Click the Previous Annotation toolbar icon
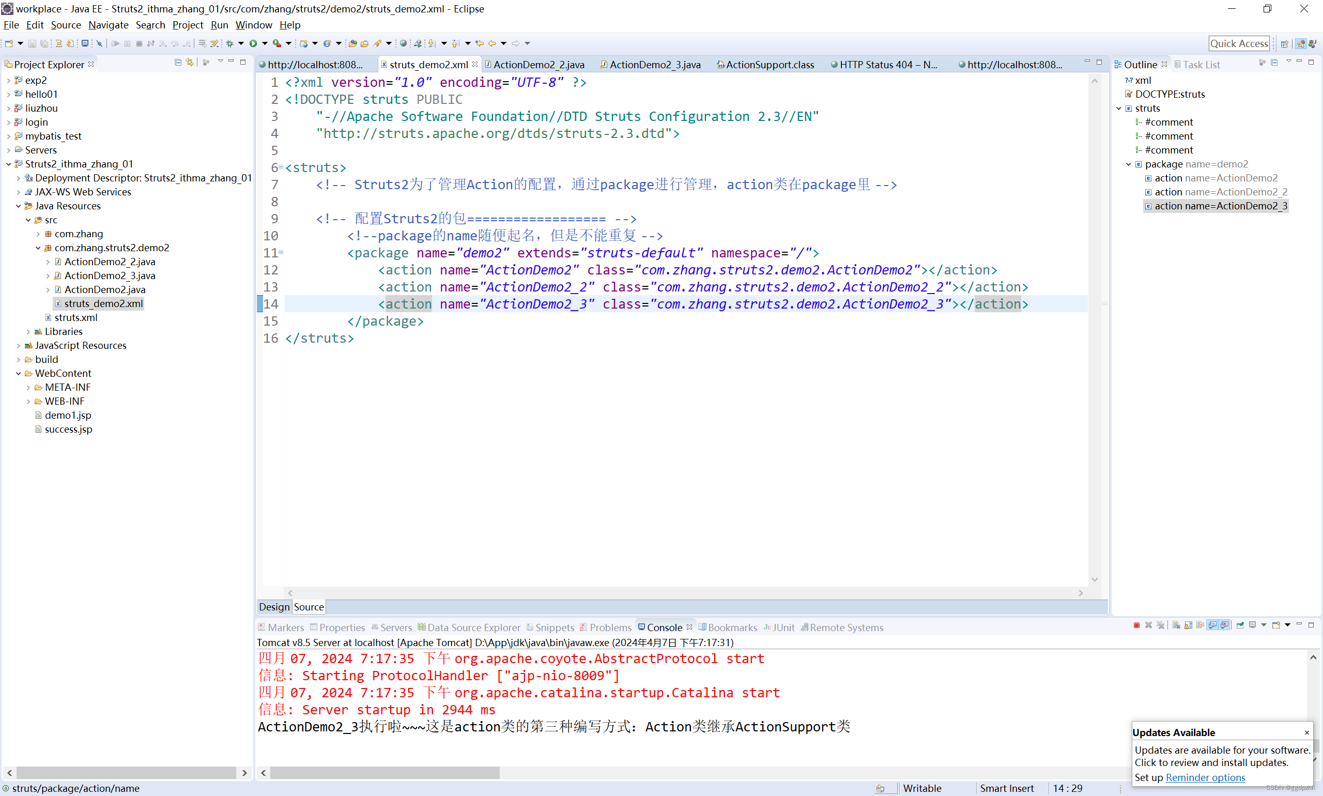 click(456, 43)
